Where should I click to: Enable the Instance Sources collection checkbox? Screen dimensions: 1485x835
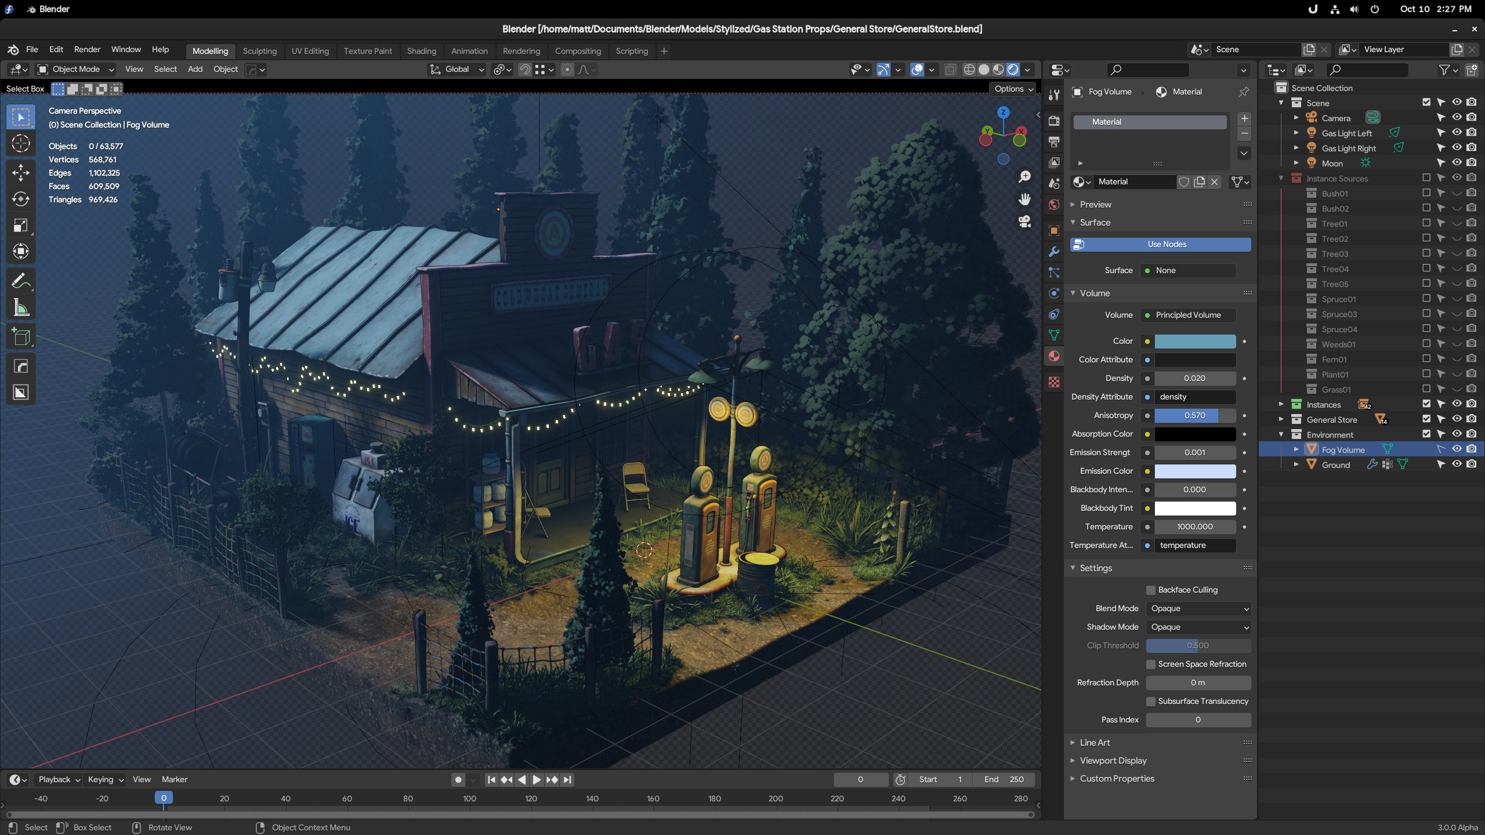[x=1426, y=177]
